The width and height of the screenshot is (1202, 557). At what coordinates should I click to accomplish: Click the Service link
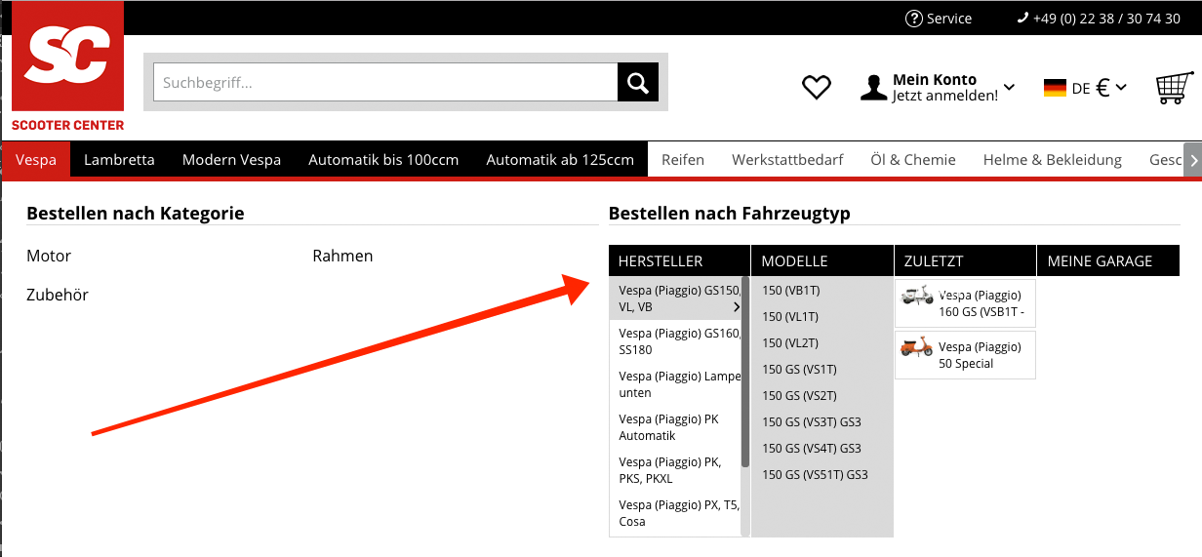click(x=949, y=18)
